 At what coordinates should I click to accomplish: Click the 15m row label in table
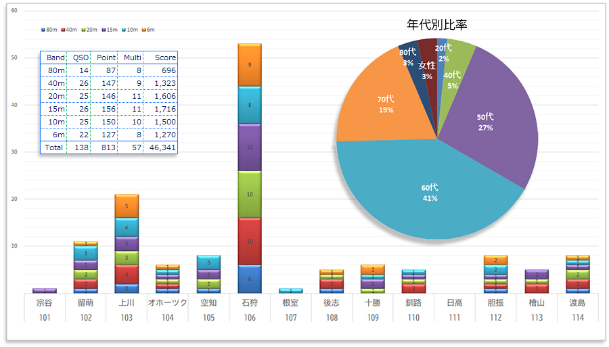pyautogui.click(x=53, y=108)
